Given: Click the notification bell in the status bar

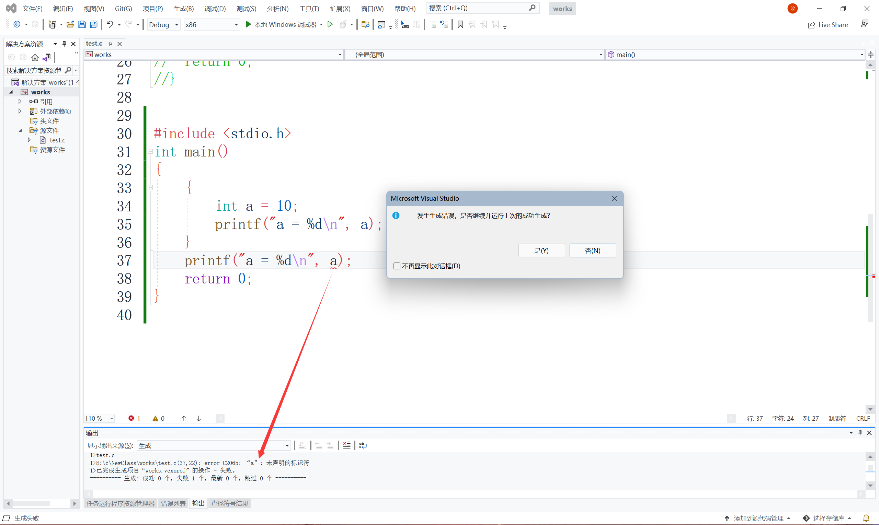Looking at the screenshot, I should [866, 518].
